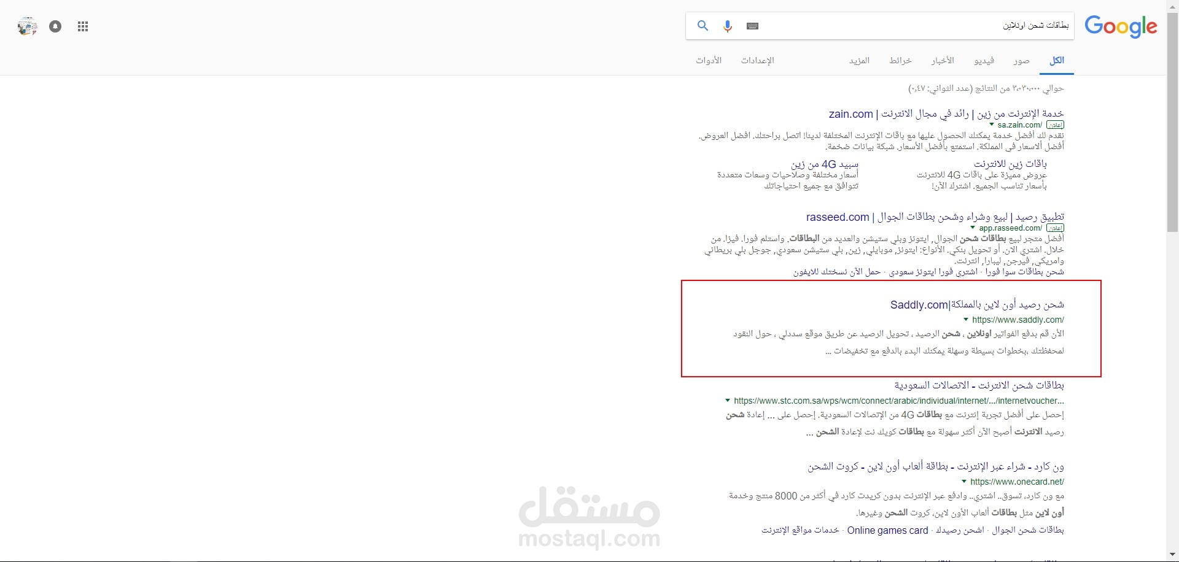
Task: Open the rasseed.com ad result title
Action: [935, 217]
